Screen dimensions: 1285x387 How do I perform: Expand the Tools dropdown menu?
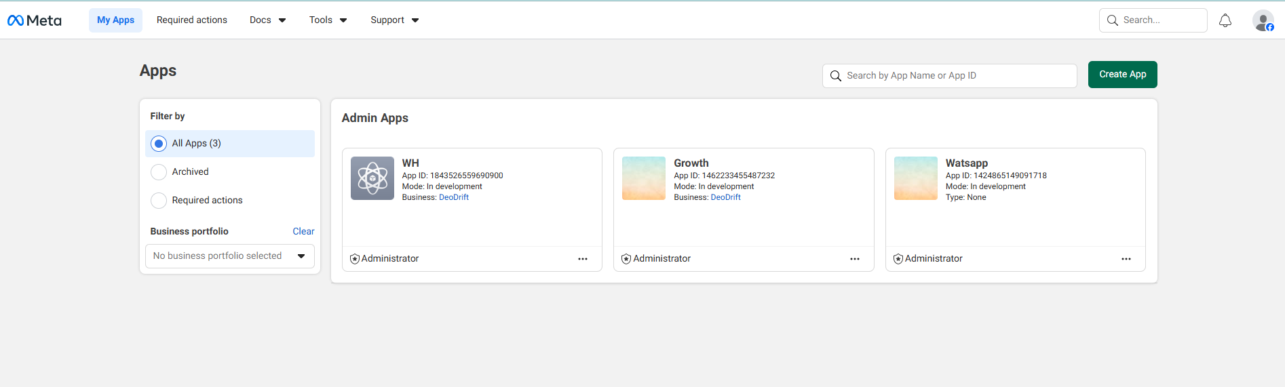328,20
